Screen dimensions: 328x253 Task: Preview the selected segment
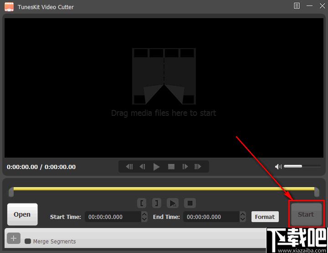click(x=173, y=203)
